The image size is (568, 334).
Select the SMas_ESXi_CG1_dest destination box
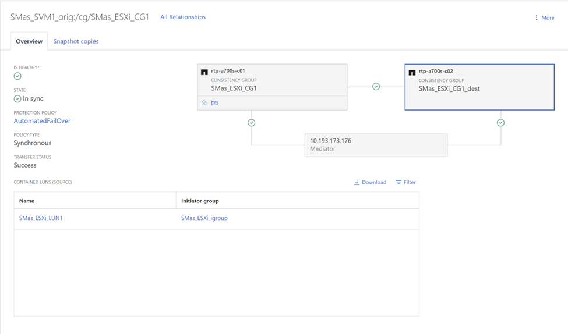click(x=479, y=87)
